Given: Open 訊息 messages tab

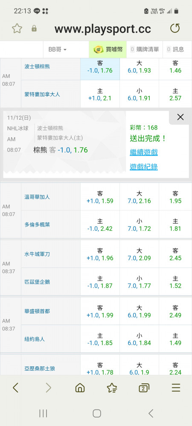Looking at the screenshot, I should pyautogui.click(x=175, y=49).
